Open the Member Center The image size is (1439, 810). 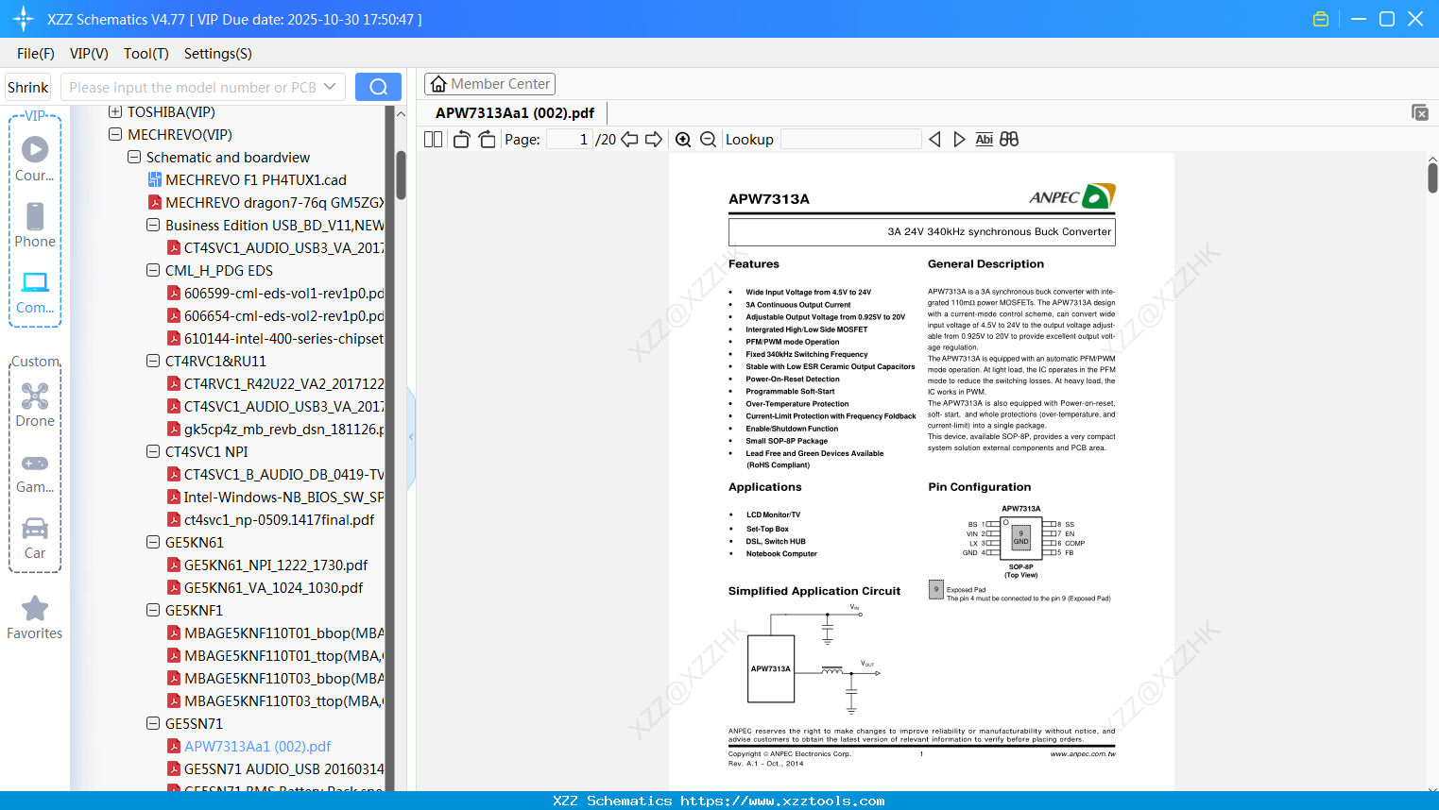coord(489,84)
